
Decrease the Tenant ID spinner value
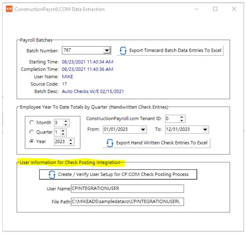click(x=182, y=121)
